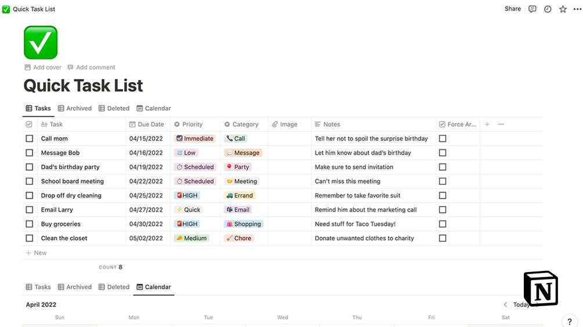Add a new column with plus icon
583x327 pixels.
point(487,124)
